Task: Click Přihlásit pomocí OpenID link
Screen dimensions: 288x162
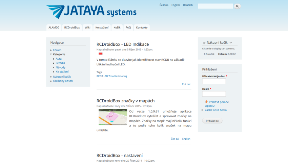Action: [217, 104]
